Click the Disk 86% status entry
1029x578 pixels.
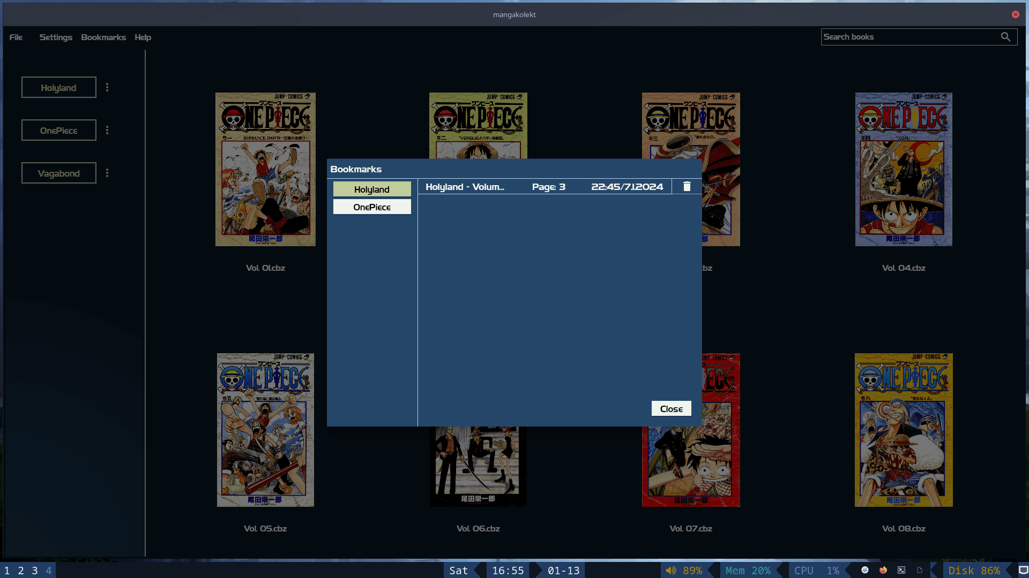pos(974,571)
